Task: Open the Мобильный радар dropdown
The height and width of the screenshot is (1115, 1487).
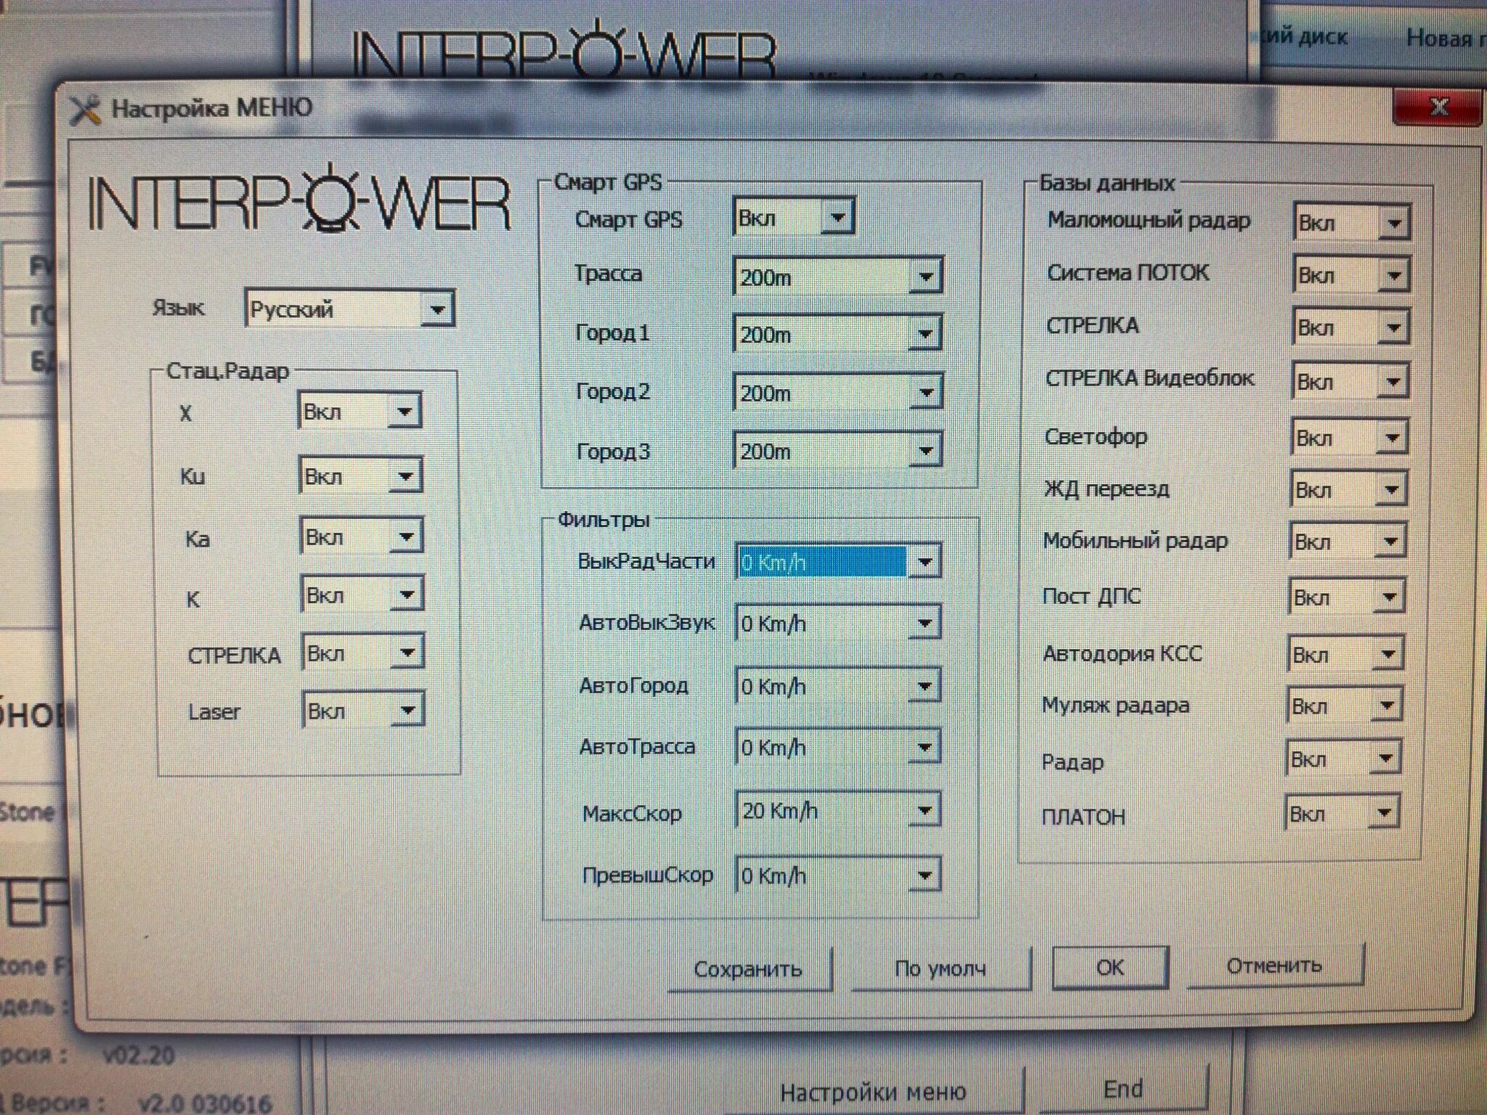Action: click(1348, 541)
